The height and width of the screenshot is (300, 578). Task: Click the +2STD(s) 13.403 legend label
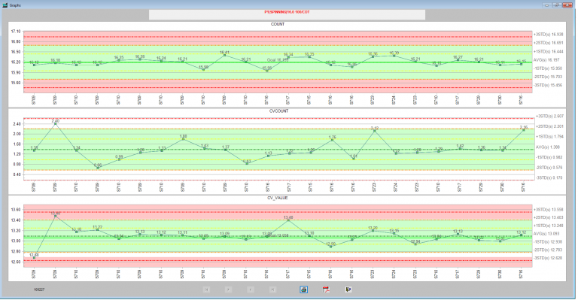point(548,217)
